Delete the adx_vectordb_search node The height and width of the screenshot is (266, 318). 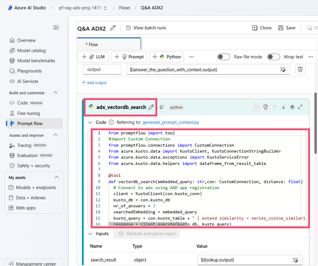coord(265,107)
